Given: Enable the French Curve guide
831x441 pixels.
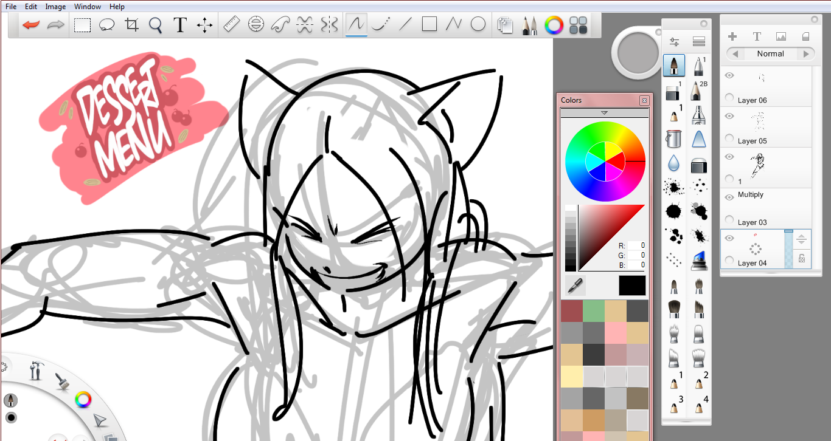Looking at the screenshot, I should click(x=280, y=24).
